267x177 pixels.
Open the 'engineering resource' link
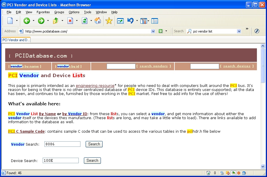click(95, 85)
